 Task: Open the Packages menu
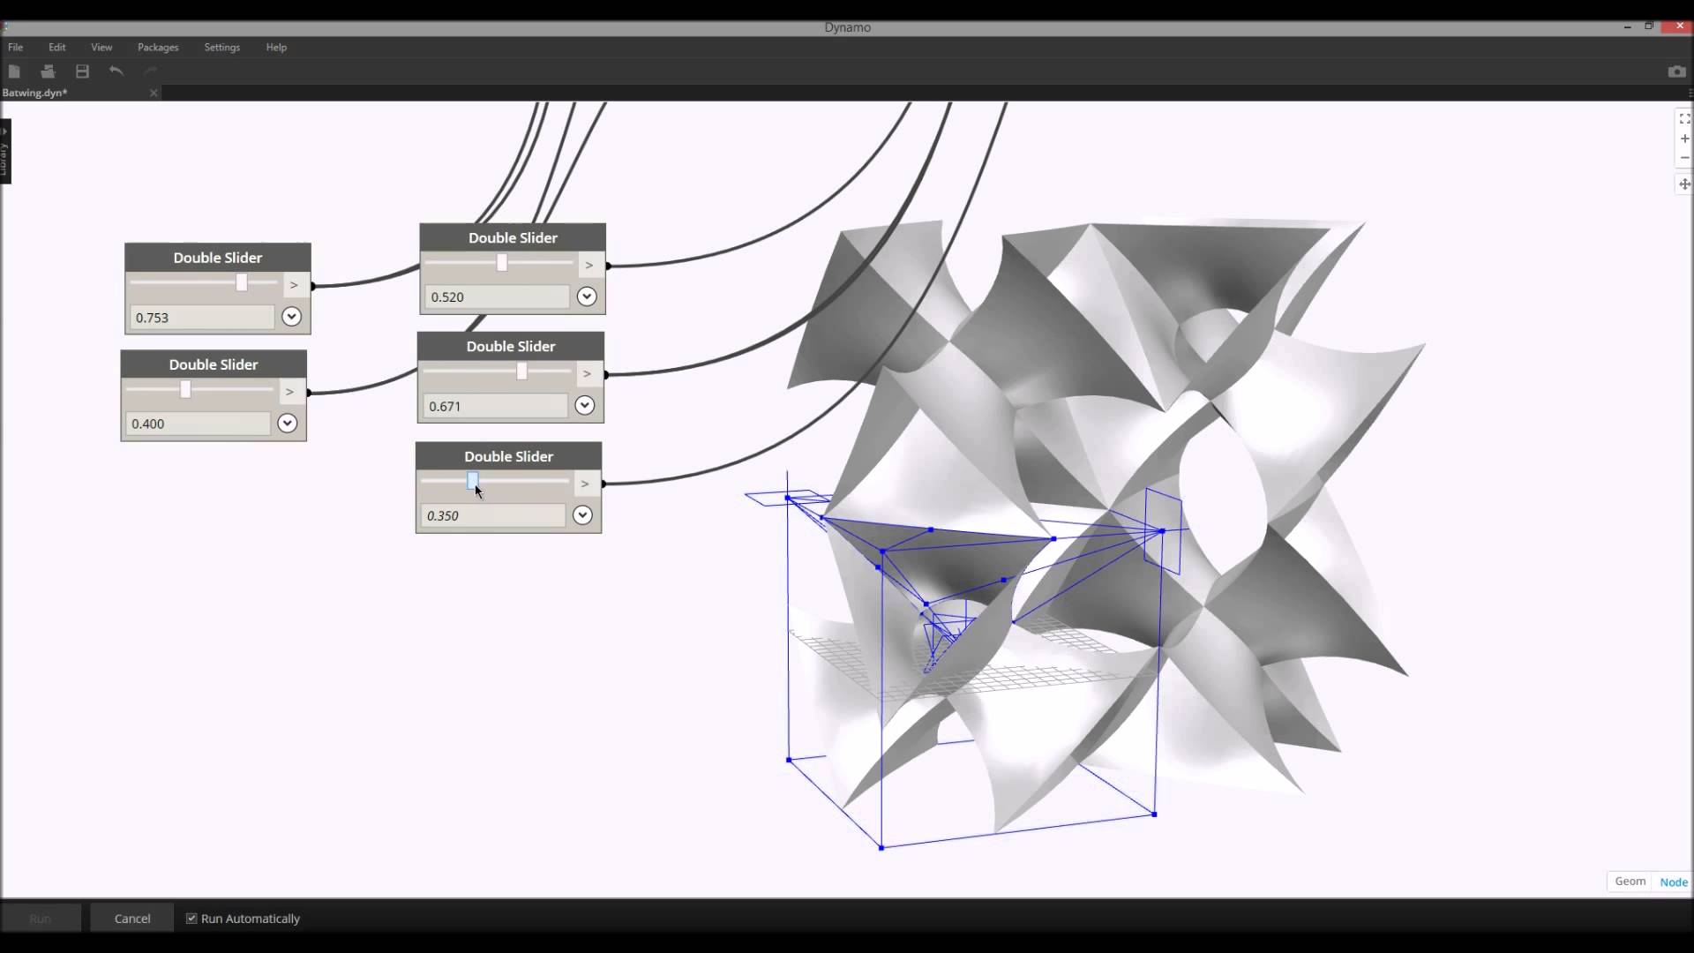157,47
